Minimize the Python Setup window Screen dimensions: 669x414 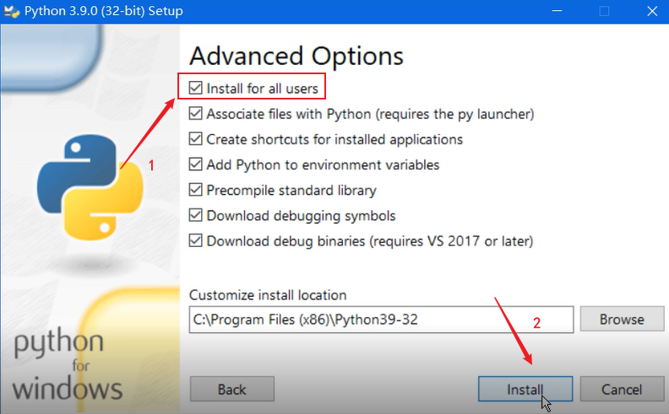pyautogui.click(x=559, y=12)
